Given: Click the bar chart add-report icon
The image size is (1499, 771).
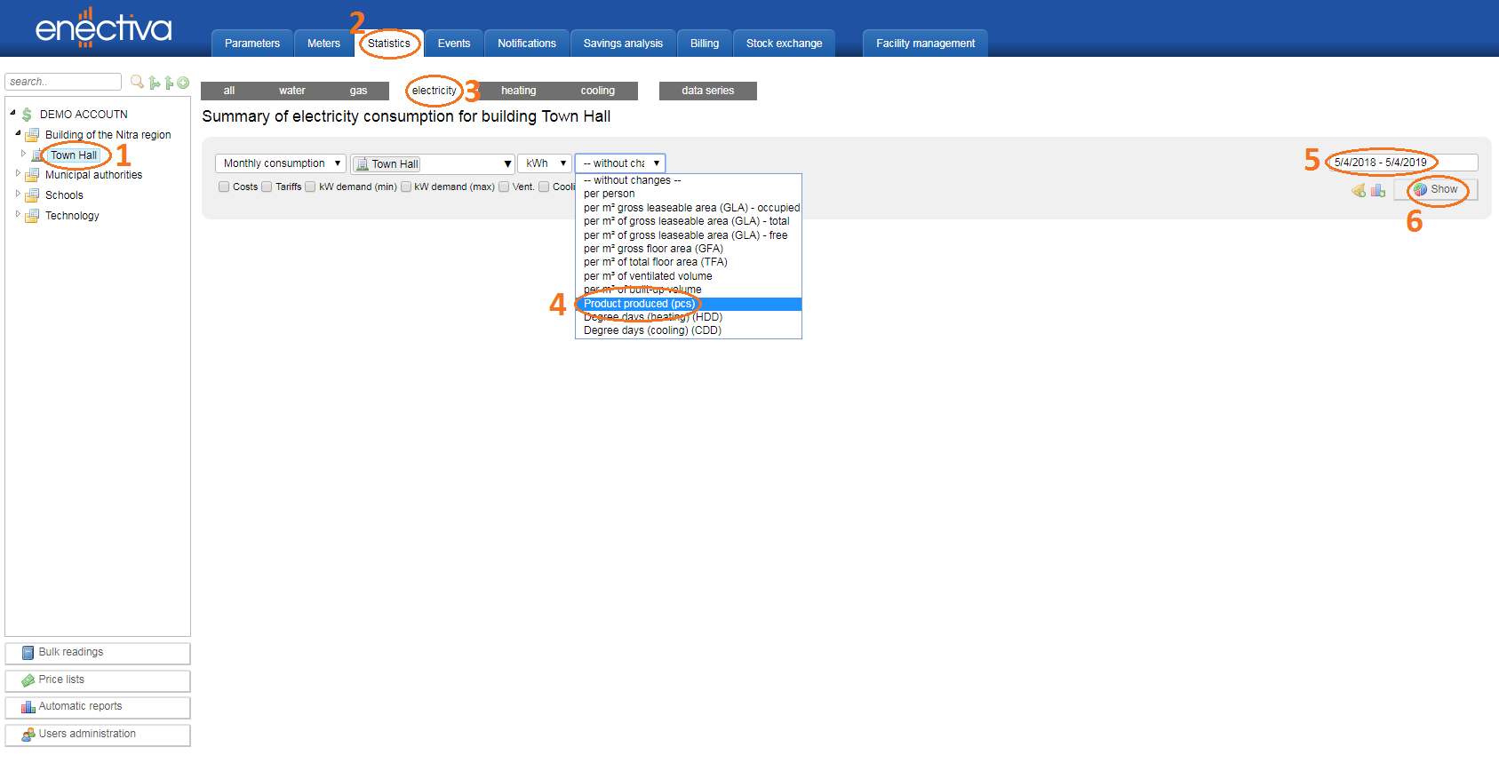Looking at the screenshot, I should pyautogui.click(x=1378, y=190).
